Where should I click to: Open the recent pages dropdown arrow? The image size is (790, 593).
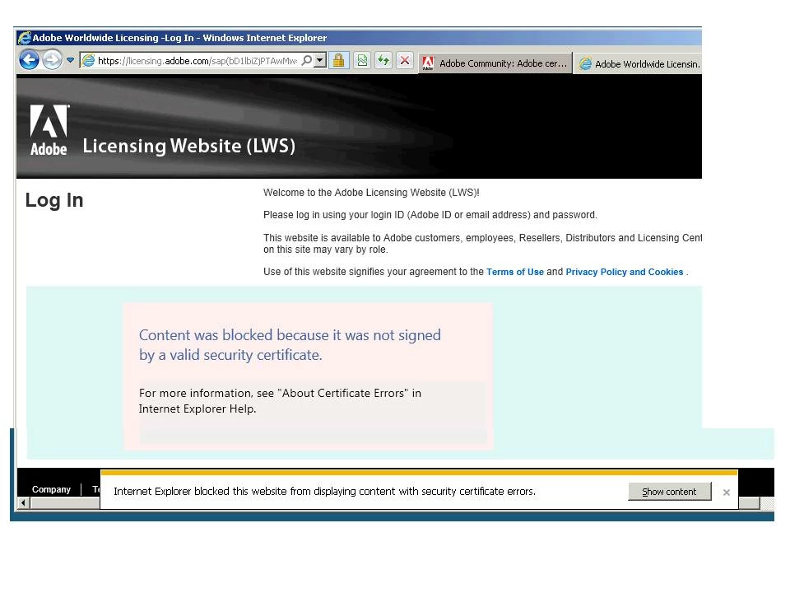click(x=71, y=60)
